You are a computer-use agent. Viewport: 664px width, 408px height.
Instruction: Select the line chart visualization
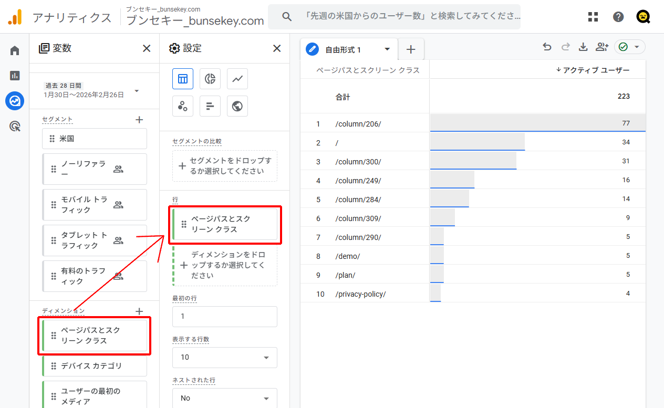(x=237, y=79)
